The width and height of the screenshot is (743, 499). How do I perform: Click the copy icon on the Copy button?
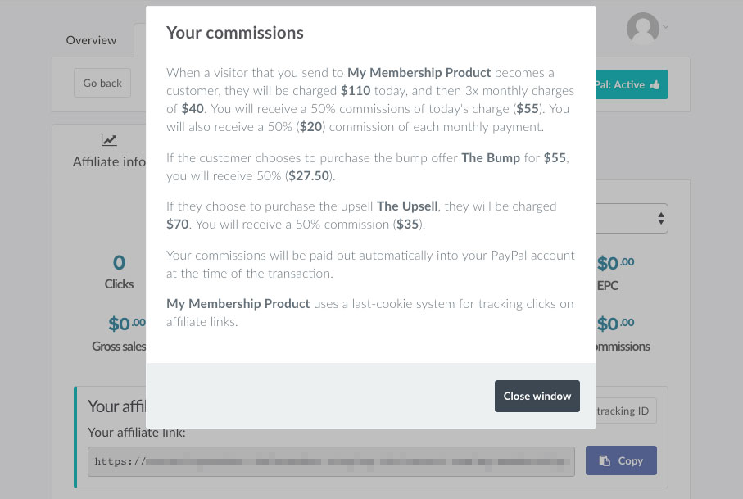[605, 460]
